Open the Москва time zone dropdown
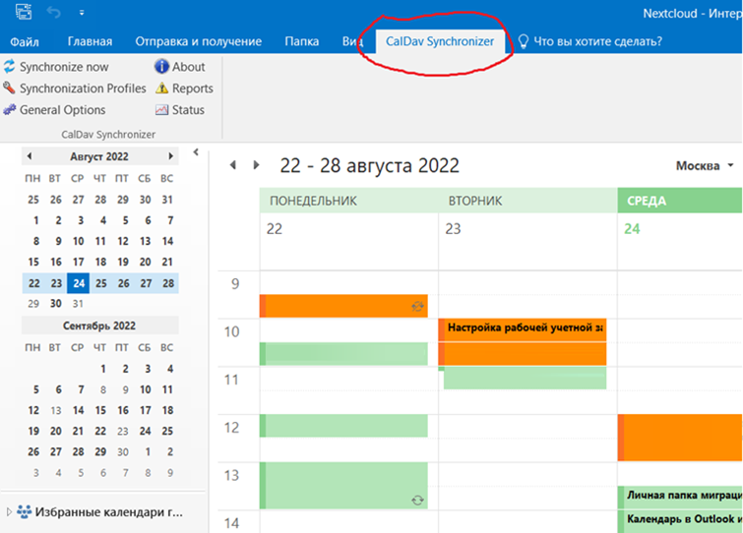The image size is (743, 533). point(705,165)
